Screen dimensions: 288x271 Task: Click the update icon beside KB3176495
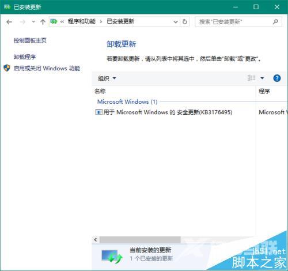click(x=98, y=112)
